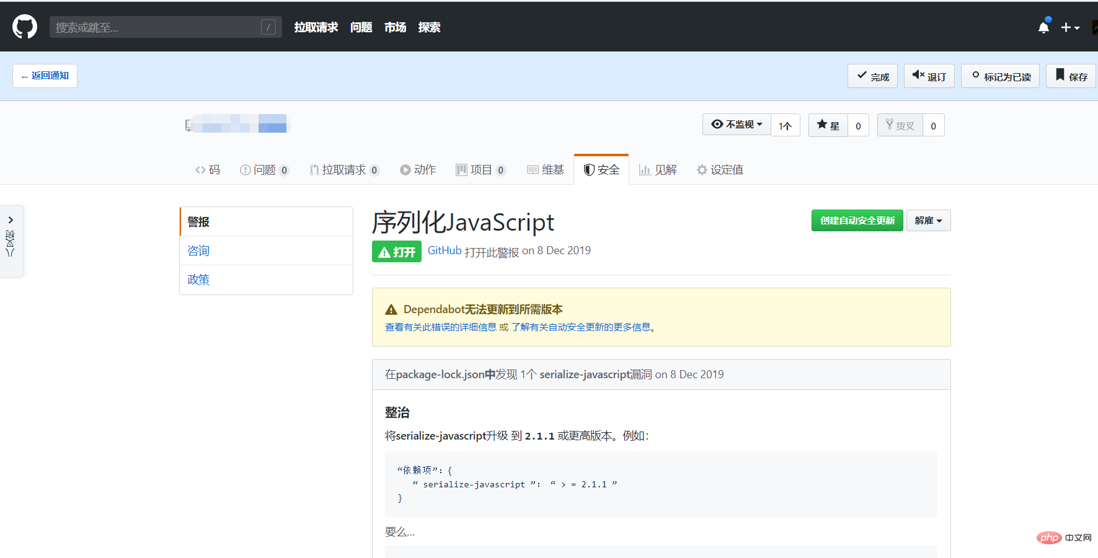Open 咨询 in the security sidebar

click(267, 250)
